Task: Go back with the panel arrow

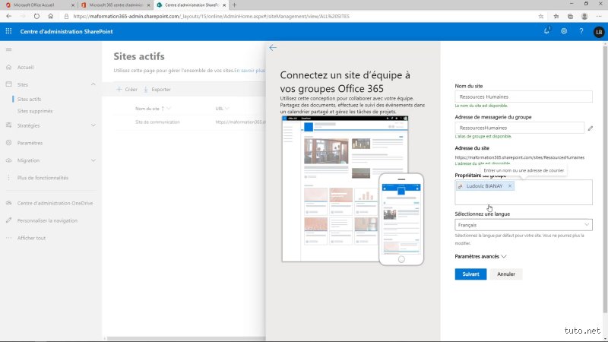Action: [273, 48]
